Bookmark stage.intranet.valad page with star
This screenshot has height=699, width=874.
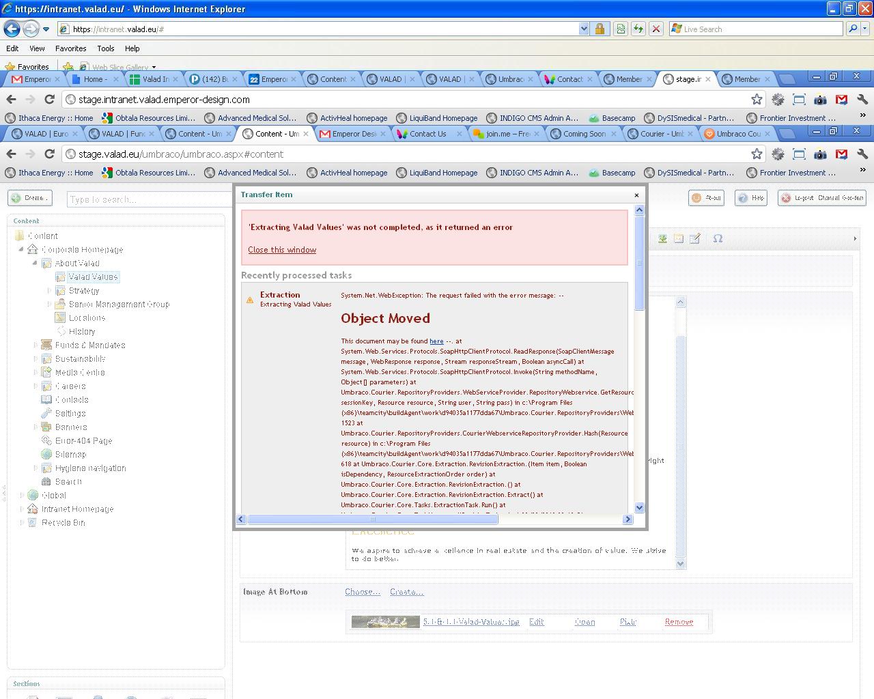757,100
